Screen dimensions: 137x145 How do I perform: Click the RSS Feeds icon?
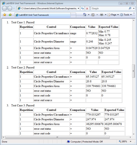click(x=93, y=15)
